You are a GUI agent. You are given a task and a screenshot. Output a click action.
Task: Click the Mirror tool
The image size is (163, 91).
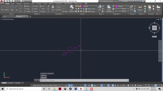pos(35,9)
